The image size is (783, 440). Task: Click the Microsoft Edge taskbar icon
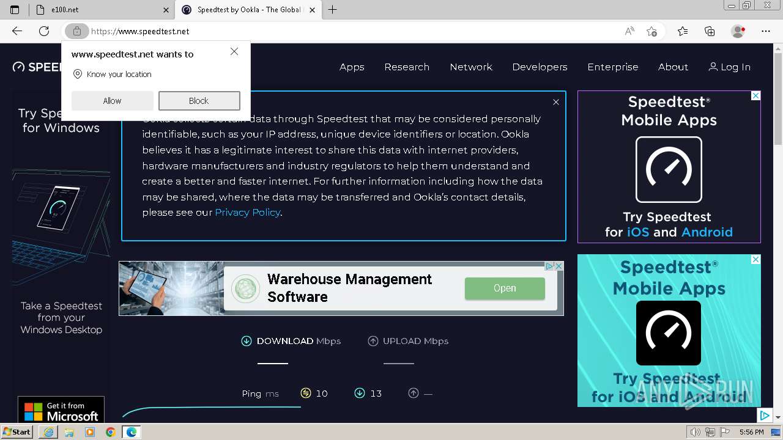pos(131,432)
